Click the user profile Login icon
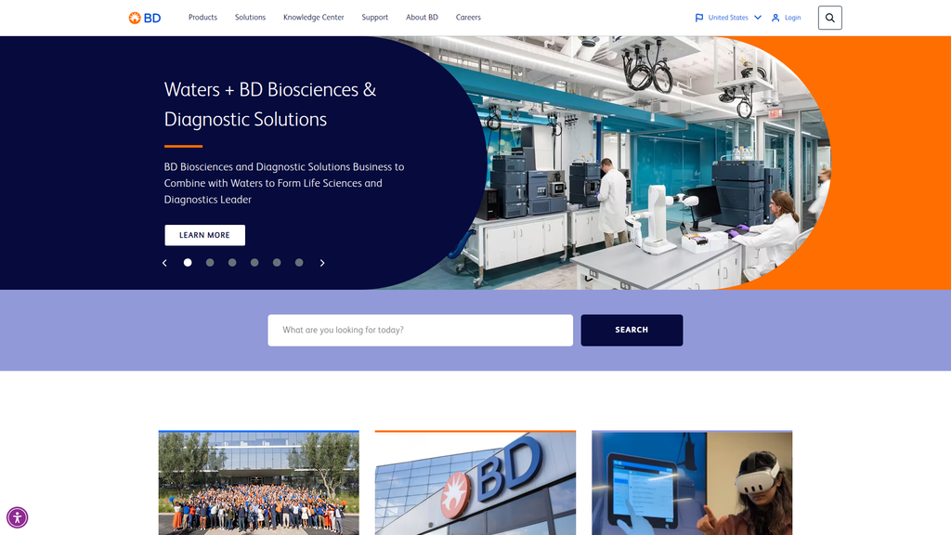The height and width of the screenshot is (535, 951). 775,18
